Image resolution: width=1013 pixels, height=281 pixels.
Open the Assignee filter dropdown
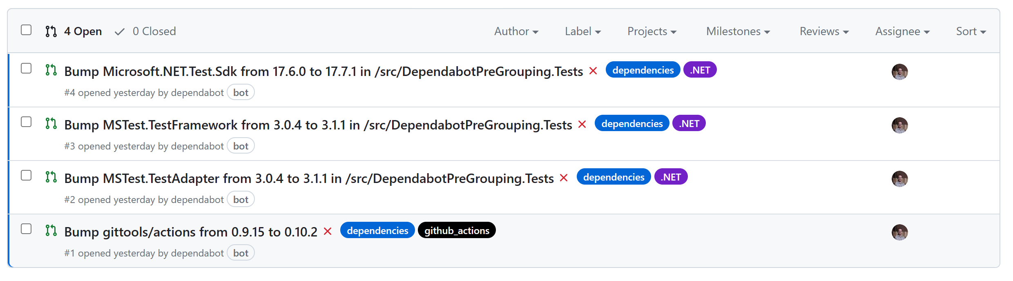902,31
